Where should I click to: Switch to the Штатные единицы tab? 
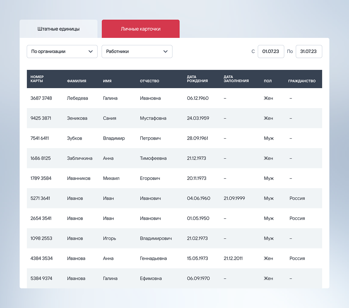point(59,29)
